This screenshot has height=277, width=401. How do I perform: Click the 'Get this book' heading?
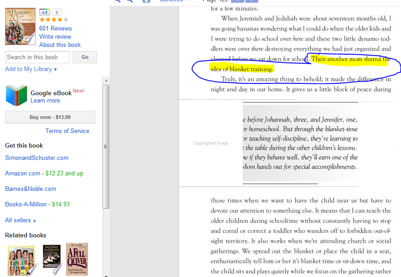[x=24, y=145]
